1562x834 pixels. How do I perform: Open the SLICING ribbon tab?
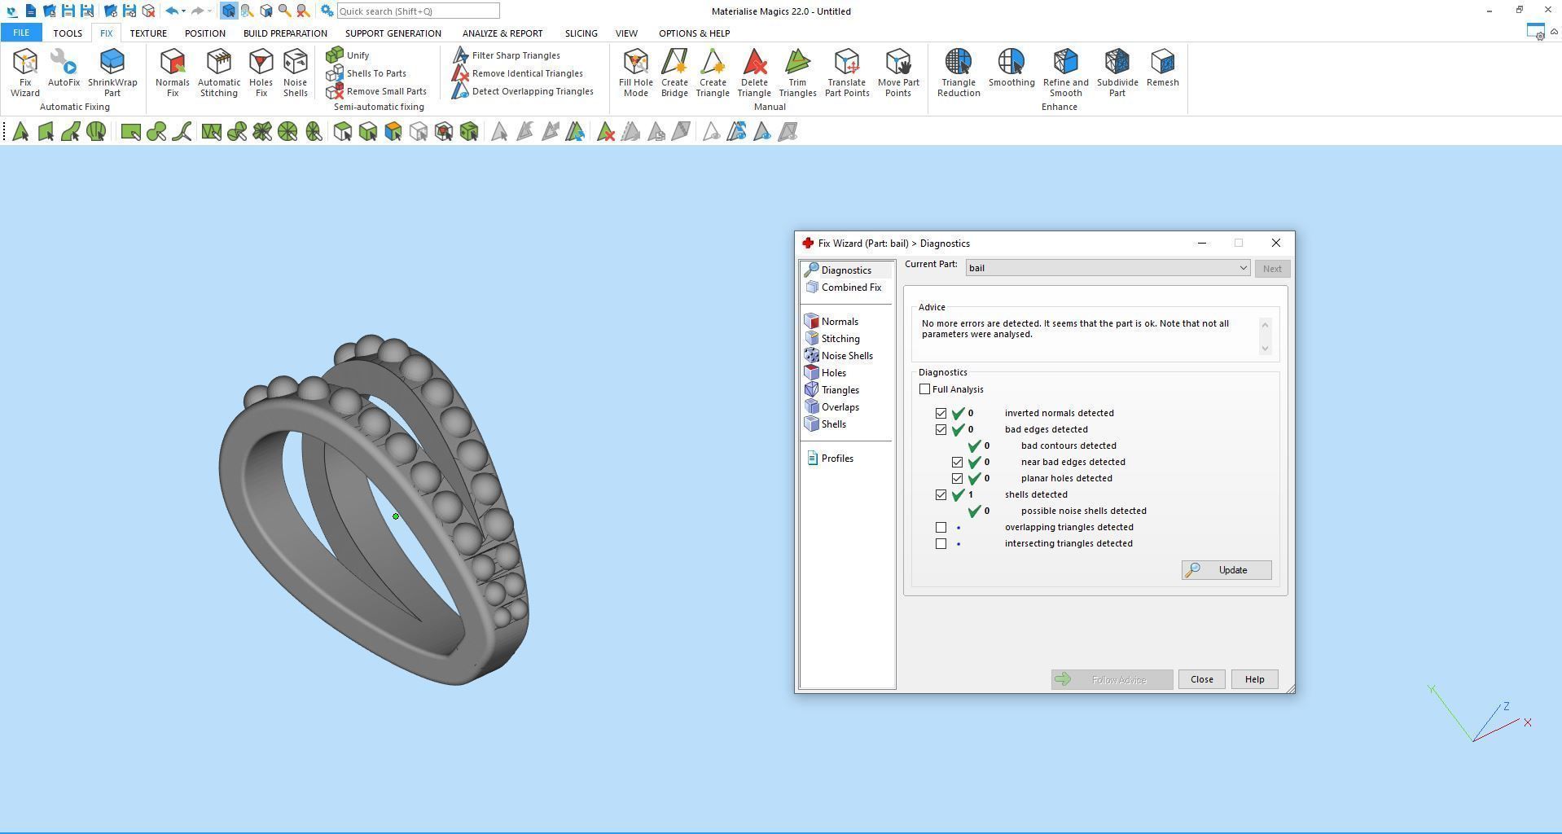coord(581,33)
